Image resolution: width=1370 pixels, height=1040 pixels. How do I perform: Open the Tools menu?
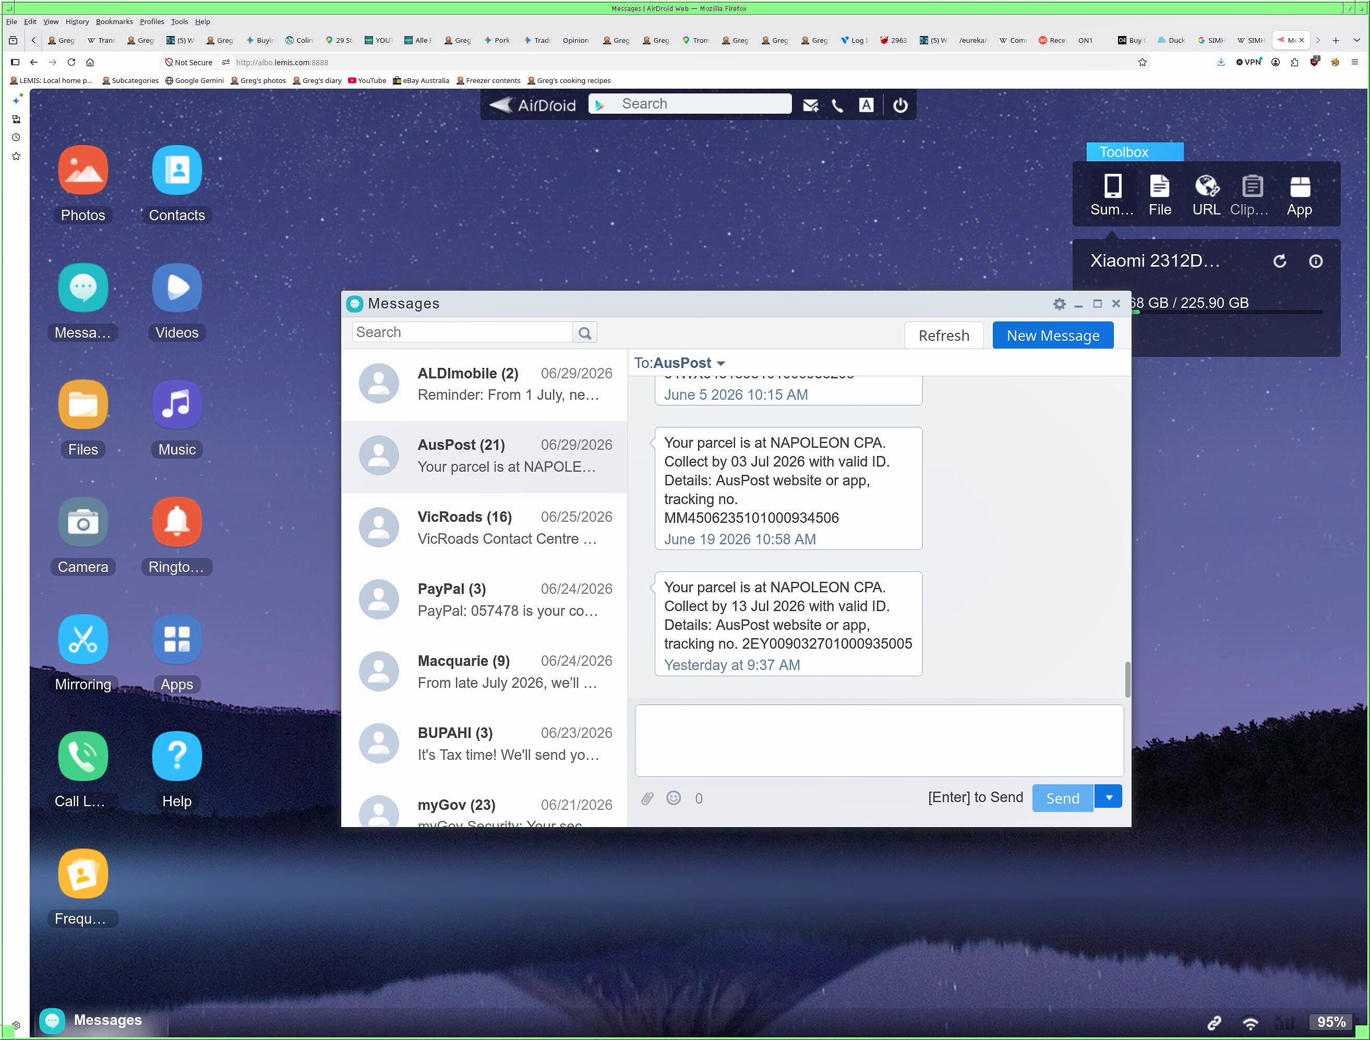[179, 21]
